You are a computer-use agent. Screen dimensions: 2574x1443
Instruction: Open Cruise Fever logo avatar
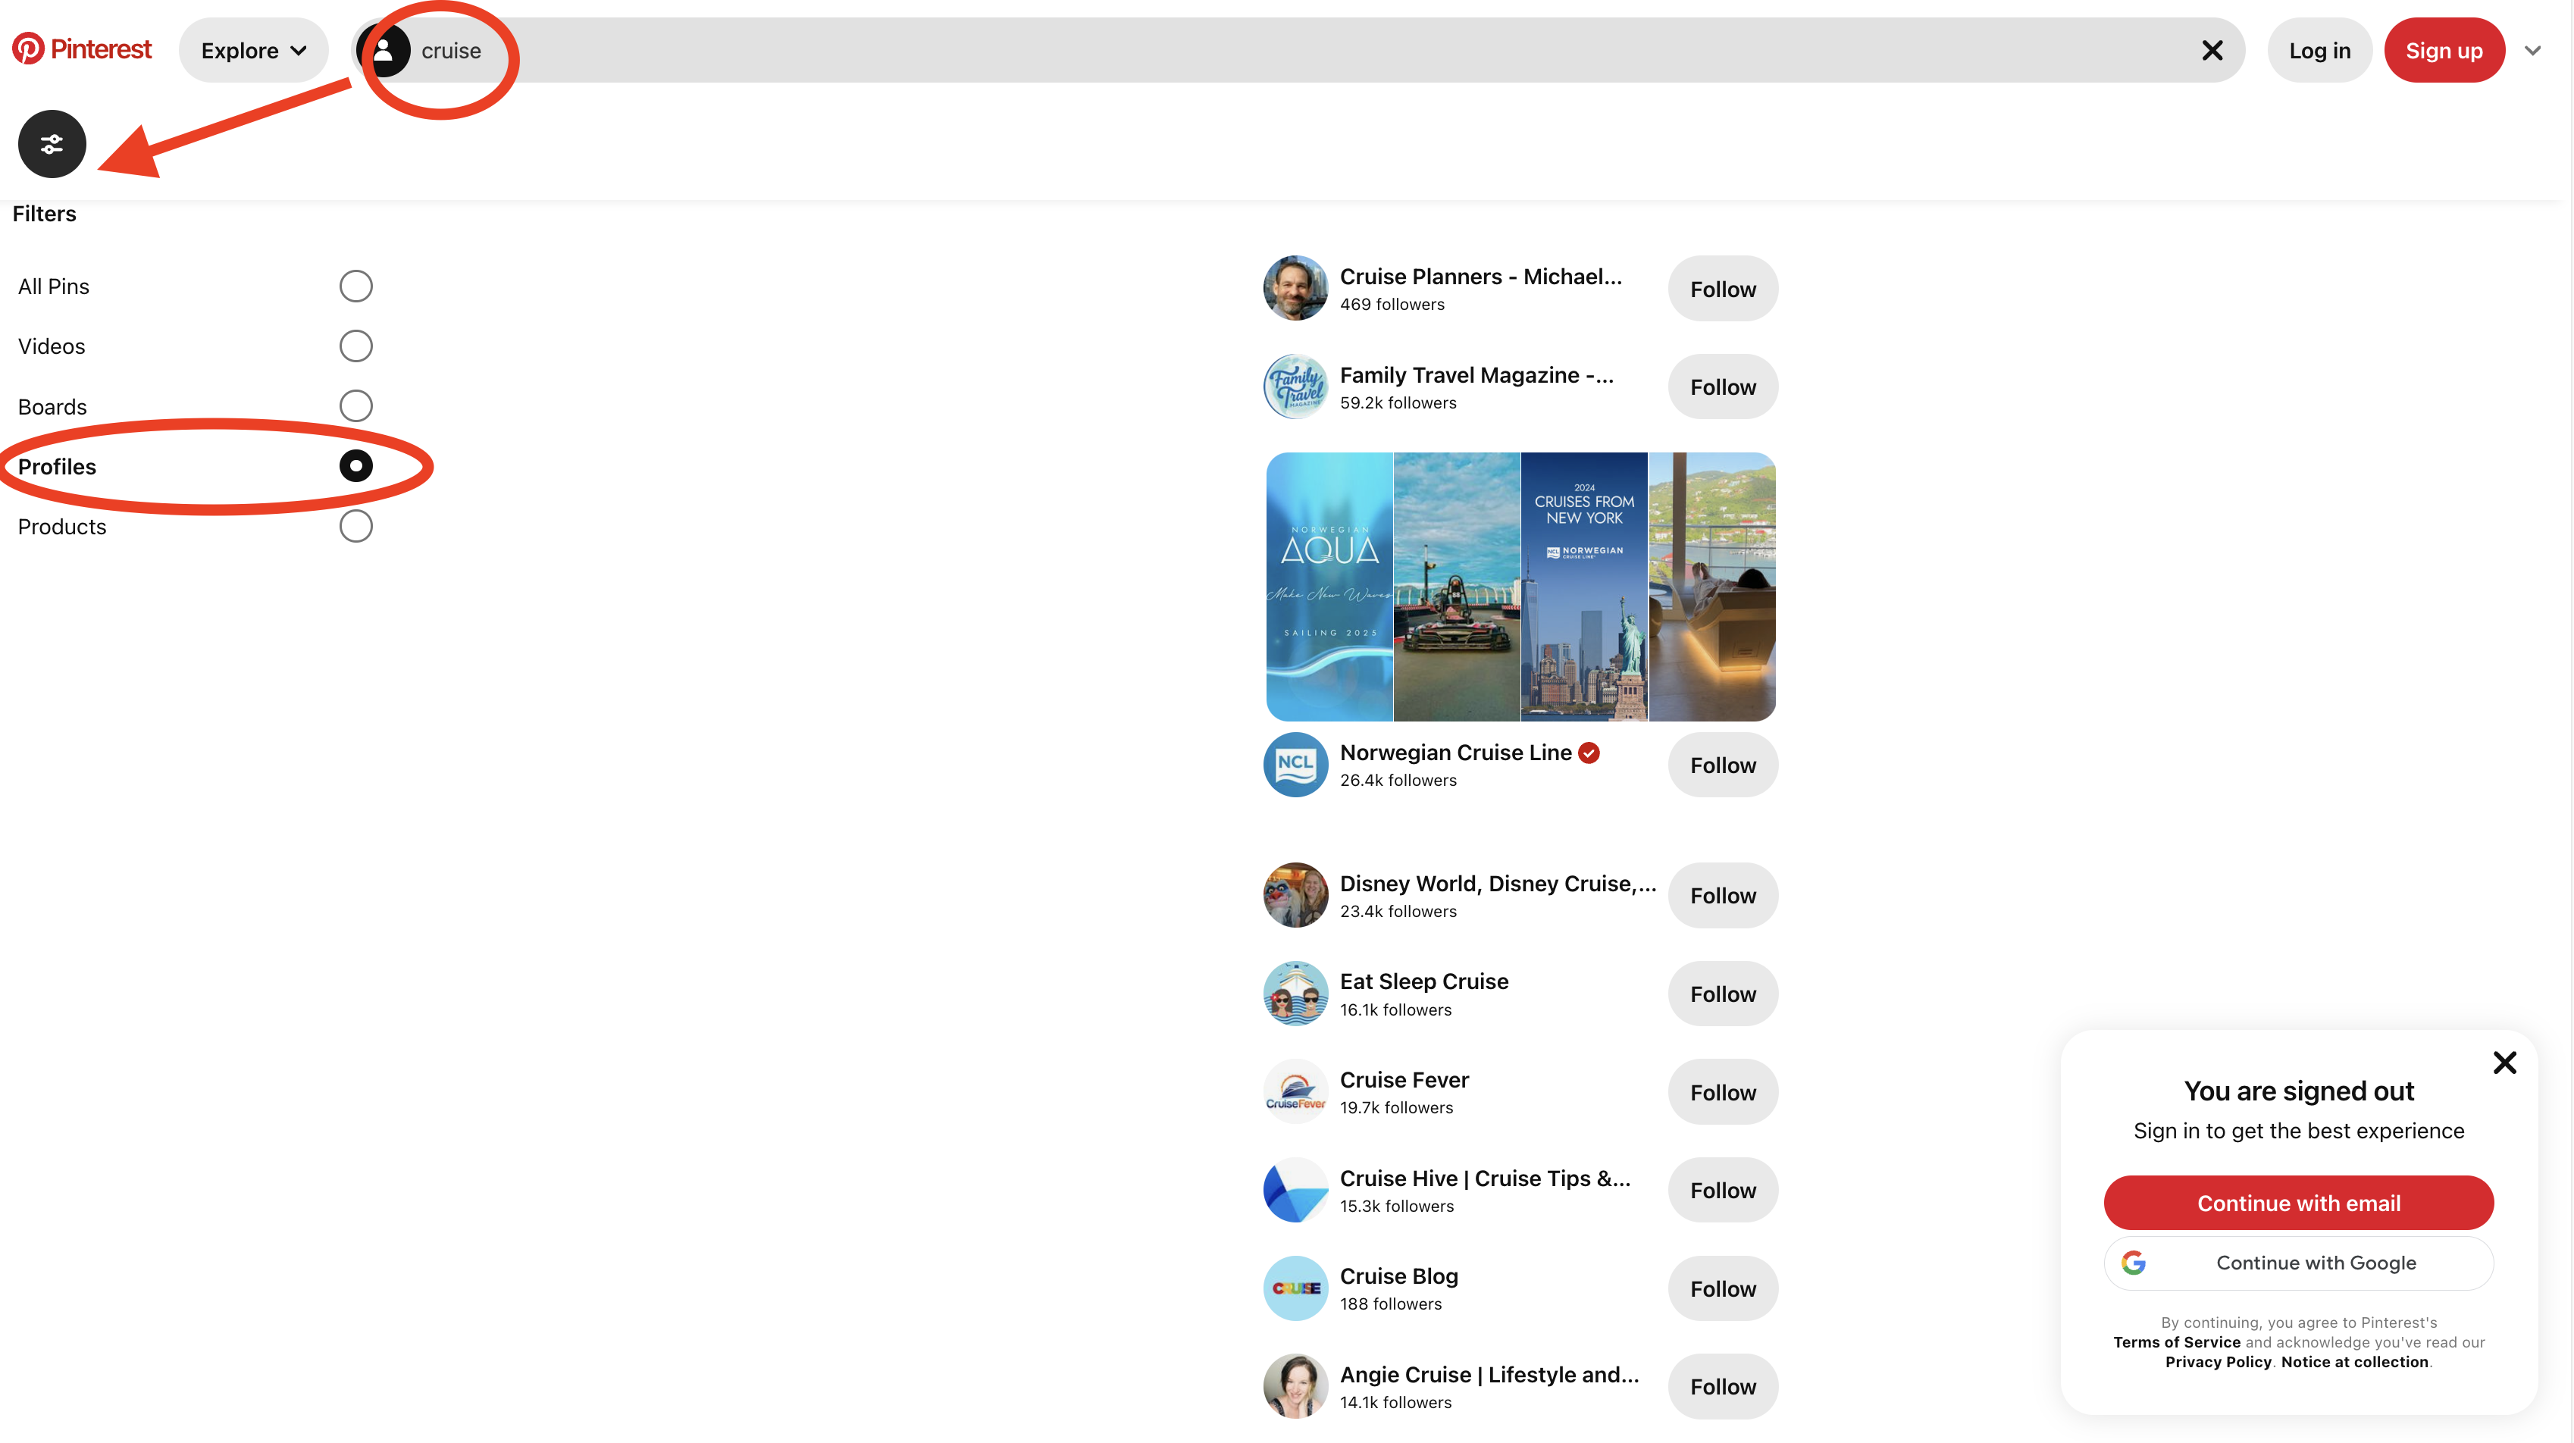point(1296,1092)
